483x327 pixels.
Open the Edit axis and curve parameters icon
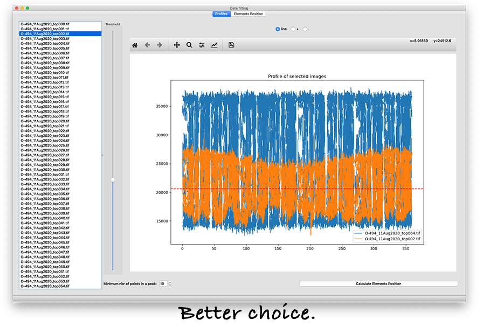pos(214,45)
